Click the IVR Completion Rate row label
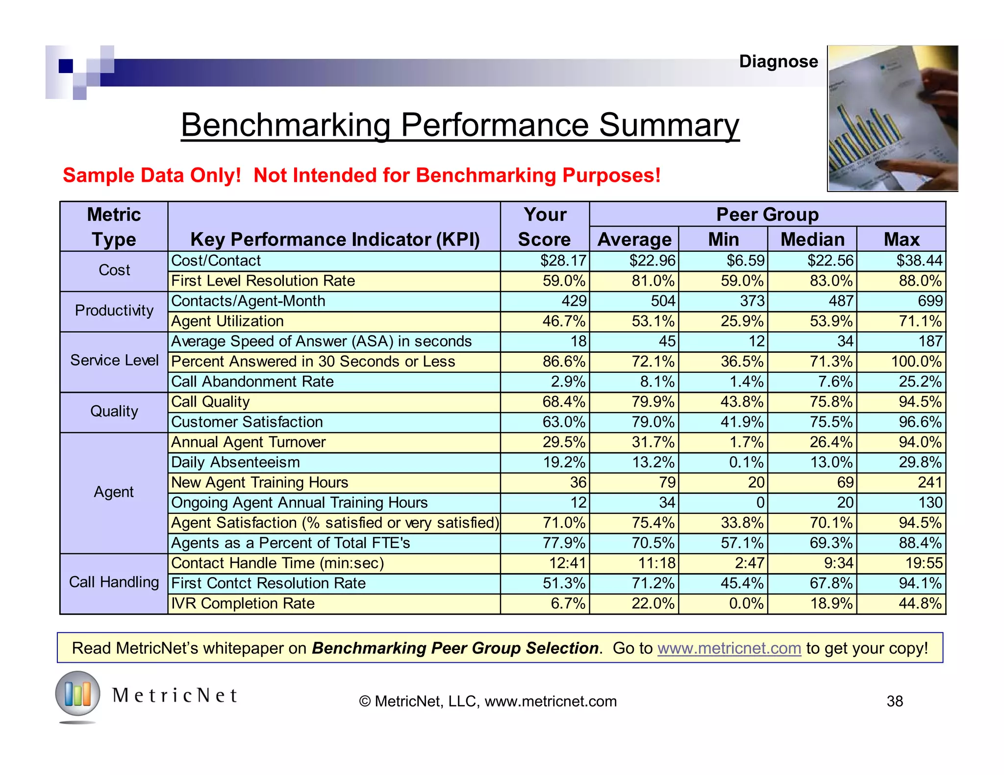1004x775 pixels. pos(243,604)
